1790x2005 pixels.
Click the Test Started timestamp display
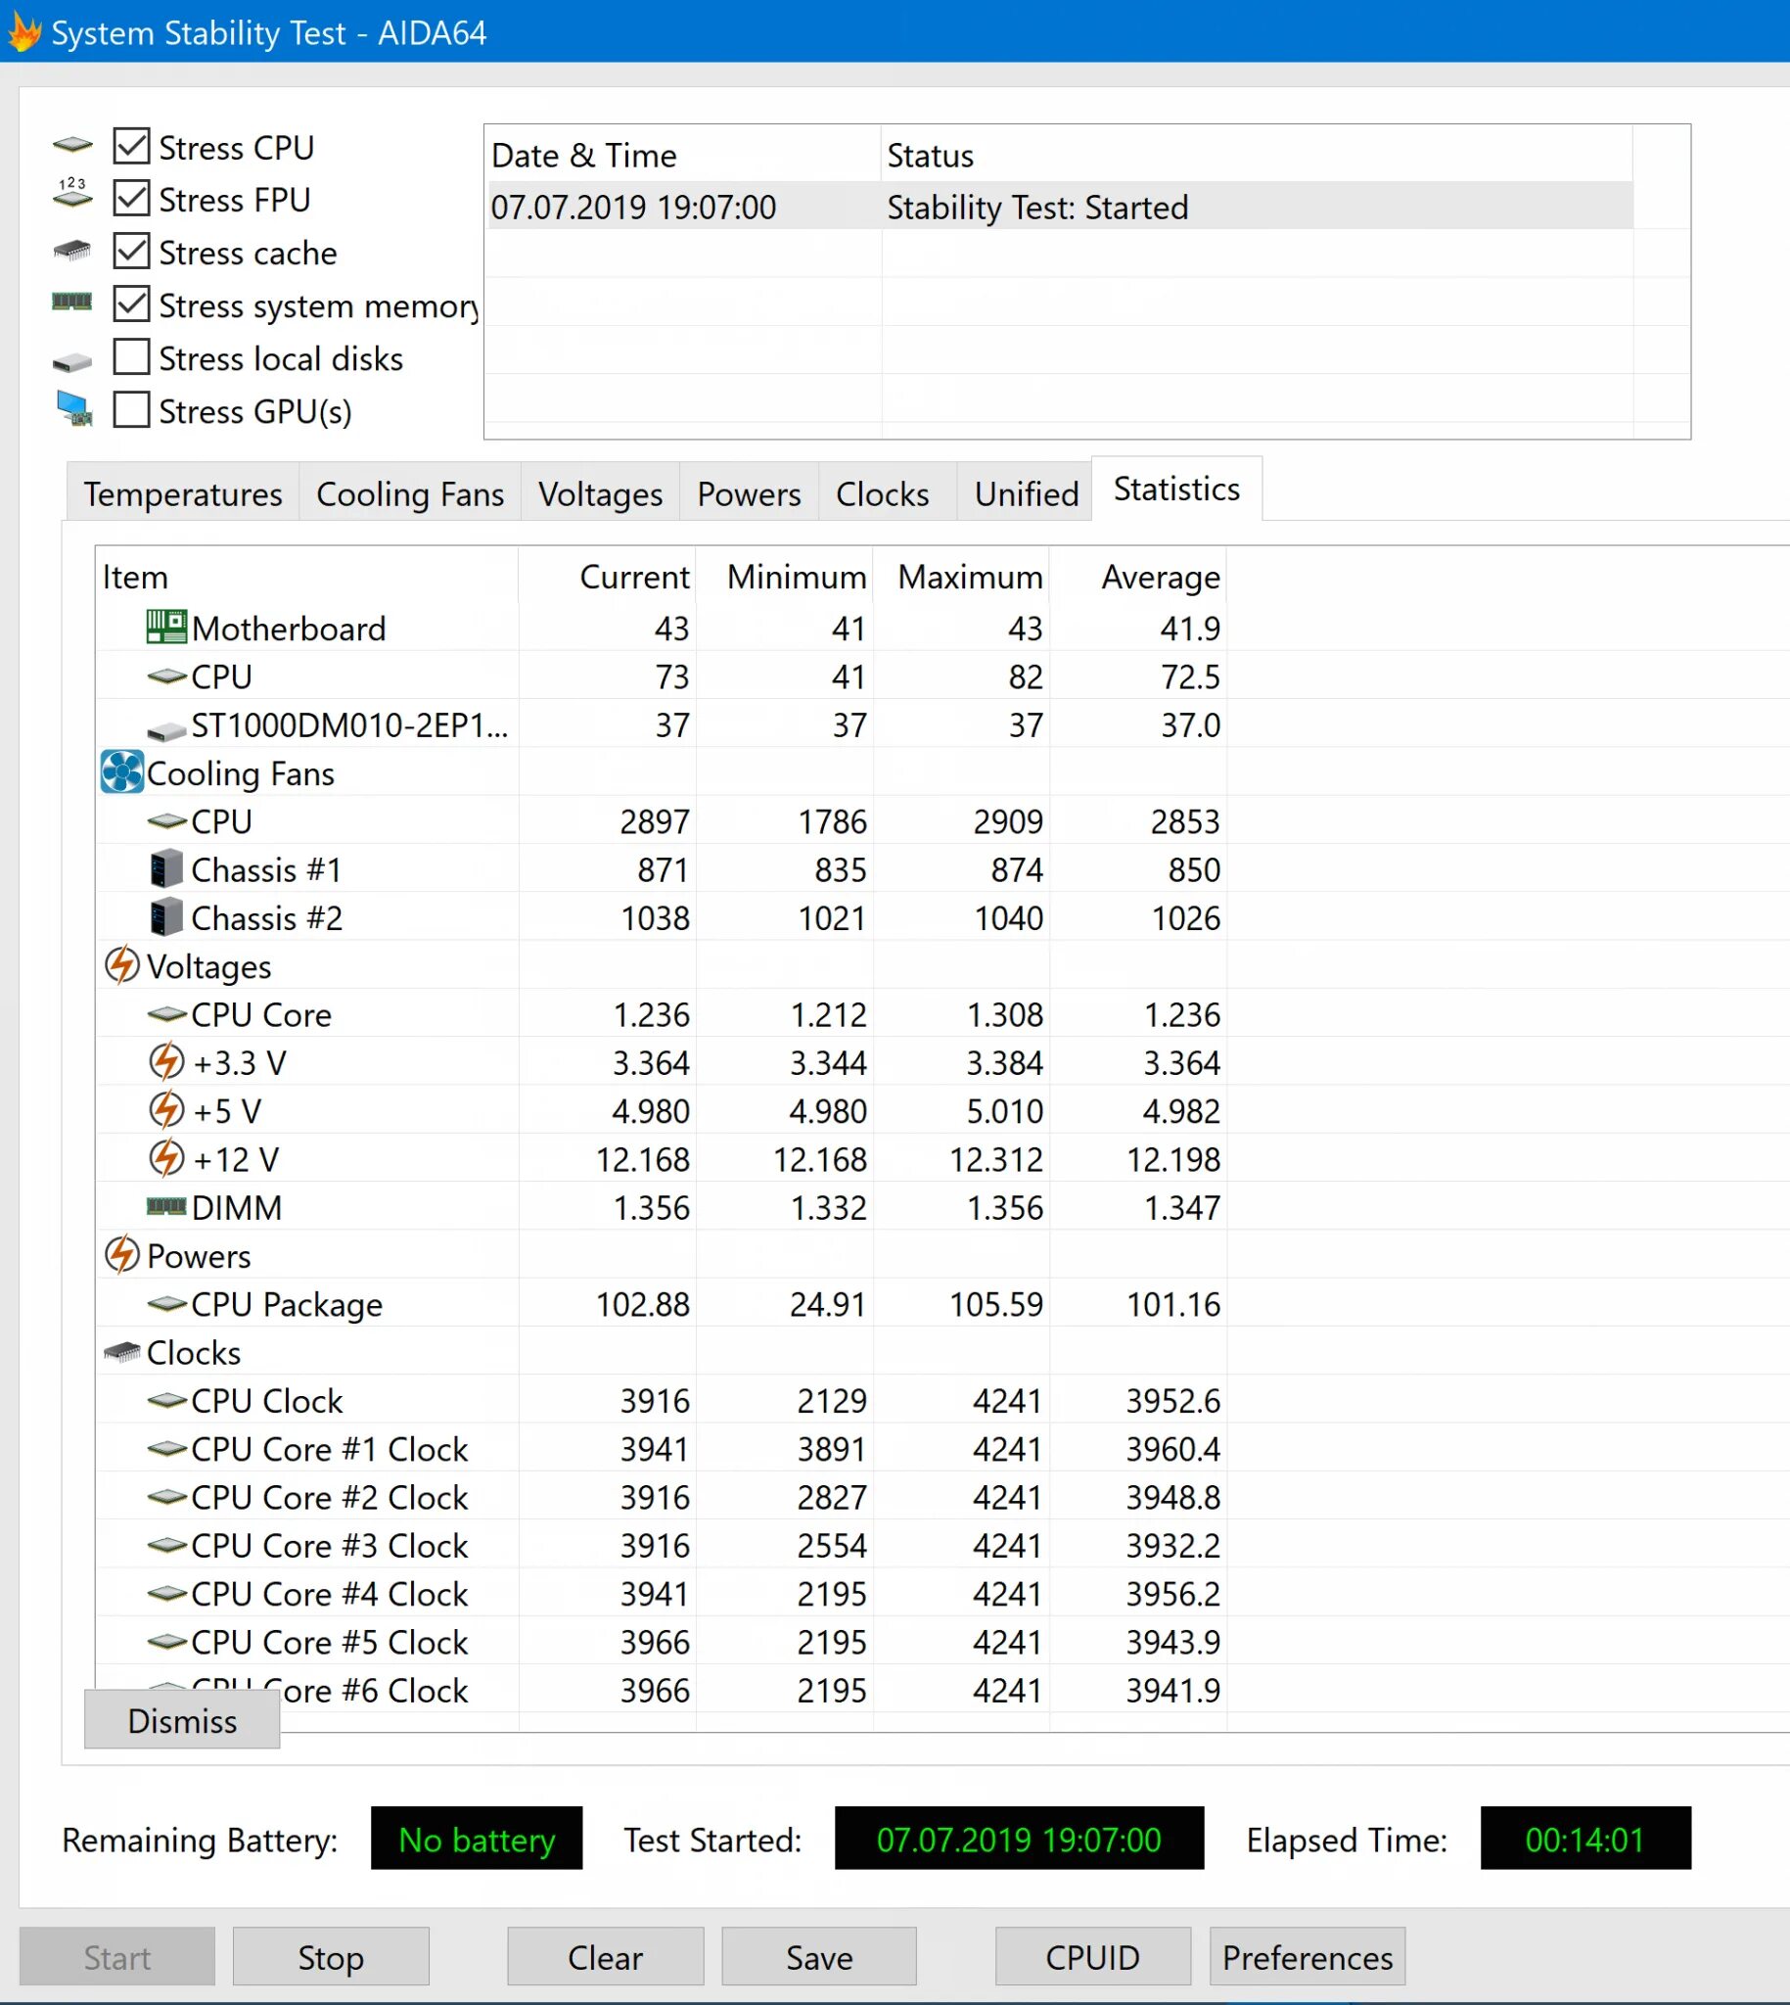pyautogui.click(x=1019, y=1838)
